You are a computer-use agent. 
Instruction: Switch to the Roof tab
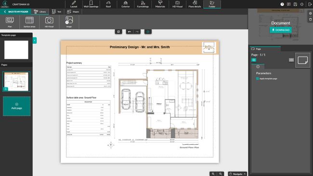tap(108, 4)
